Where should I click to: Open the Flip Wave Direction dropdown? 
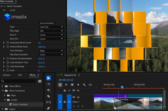pos(51,55)
